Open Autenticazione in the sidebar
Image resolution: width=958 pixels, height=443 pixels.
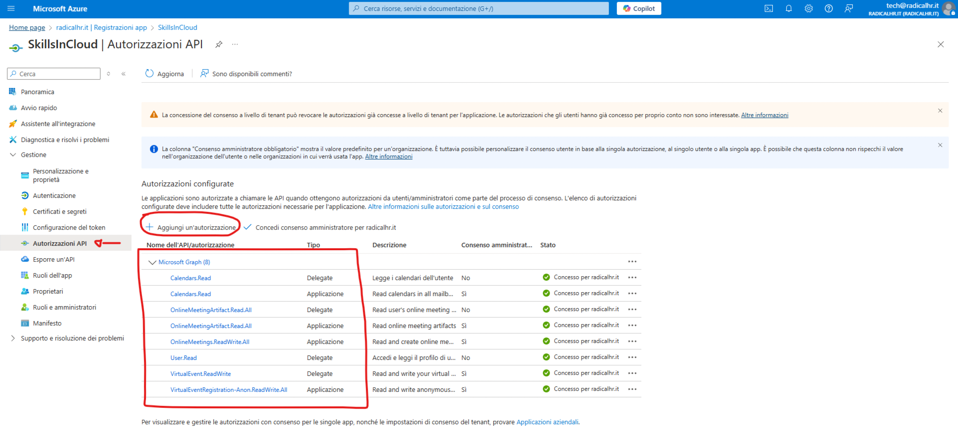click(x=54, y=196)
